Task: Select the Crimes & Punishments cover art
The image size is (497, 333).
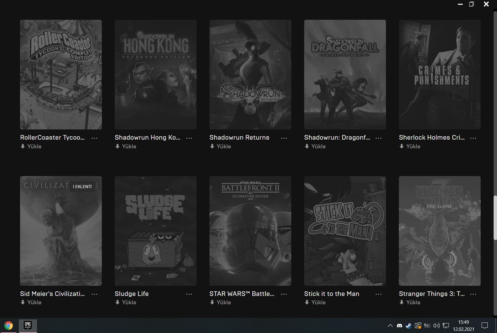Action: pos(440,74)
